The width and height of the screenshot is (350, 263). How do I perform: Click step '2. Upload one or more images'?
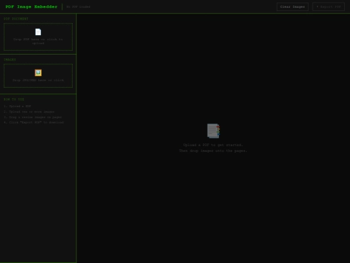[x=29, y=112]
